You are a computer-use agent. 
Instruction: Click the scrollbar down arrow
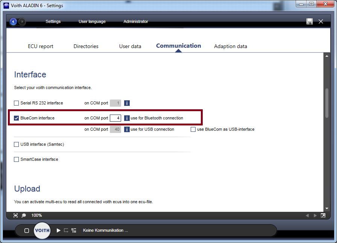click(x=327, y=208)
